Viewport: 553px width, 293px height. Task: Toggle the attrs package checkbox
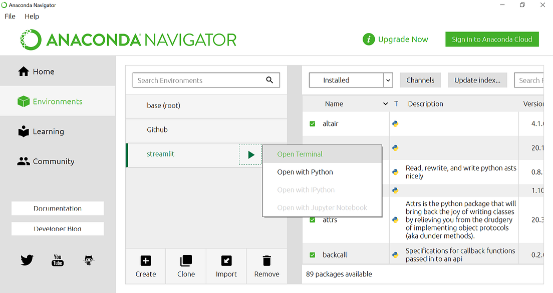(312, 220)
